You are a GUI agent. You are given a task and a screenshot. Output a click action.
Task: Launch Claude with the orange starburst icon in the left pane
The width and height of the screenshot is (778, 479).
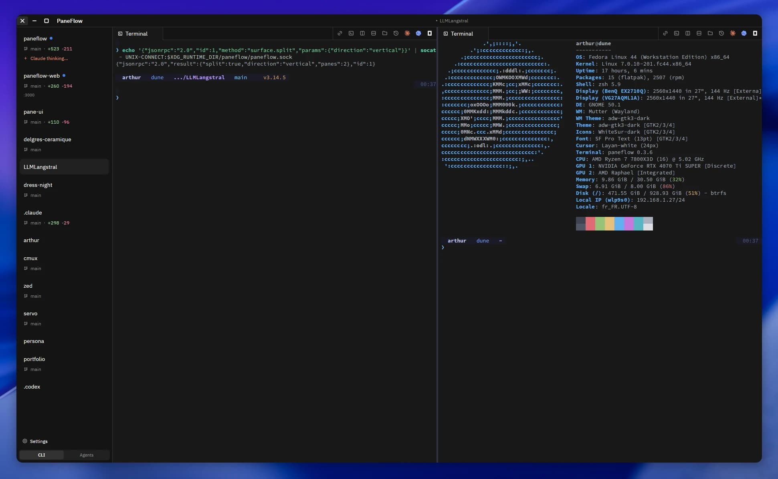[x=407, y=34]
